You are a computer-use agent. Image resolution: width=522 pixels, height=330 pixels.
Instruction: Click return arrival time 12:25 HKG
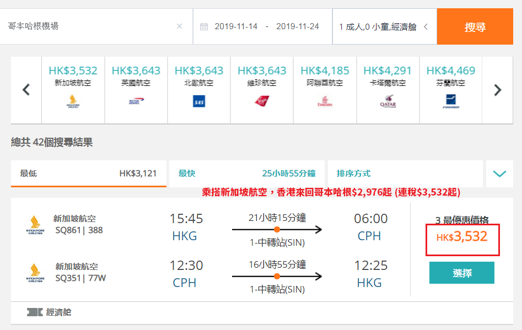click(370, 274)
